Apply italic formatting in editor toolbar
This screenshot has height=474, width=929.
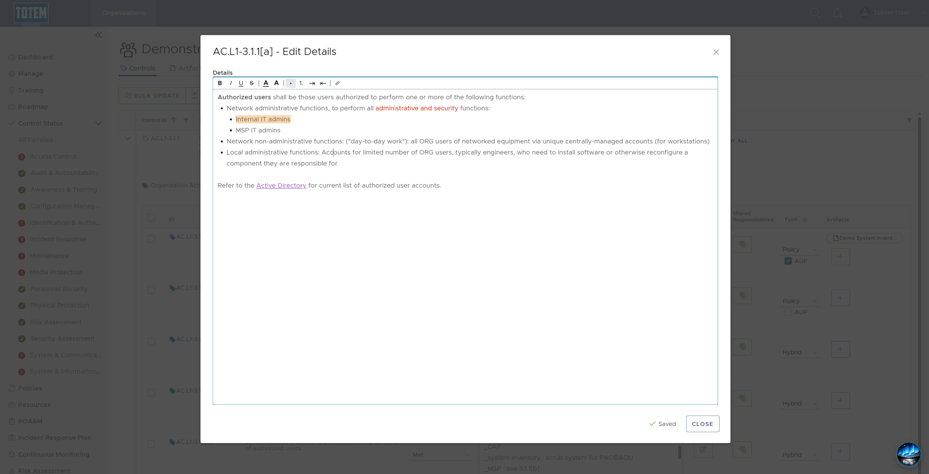click(231, 83)
